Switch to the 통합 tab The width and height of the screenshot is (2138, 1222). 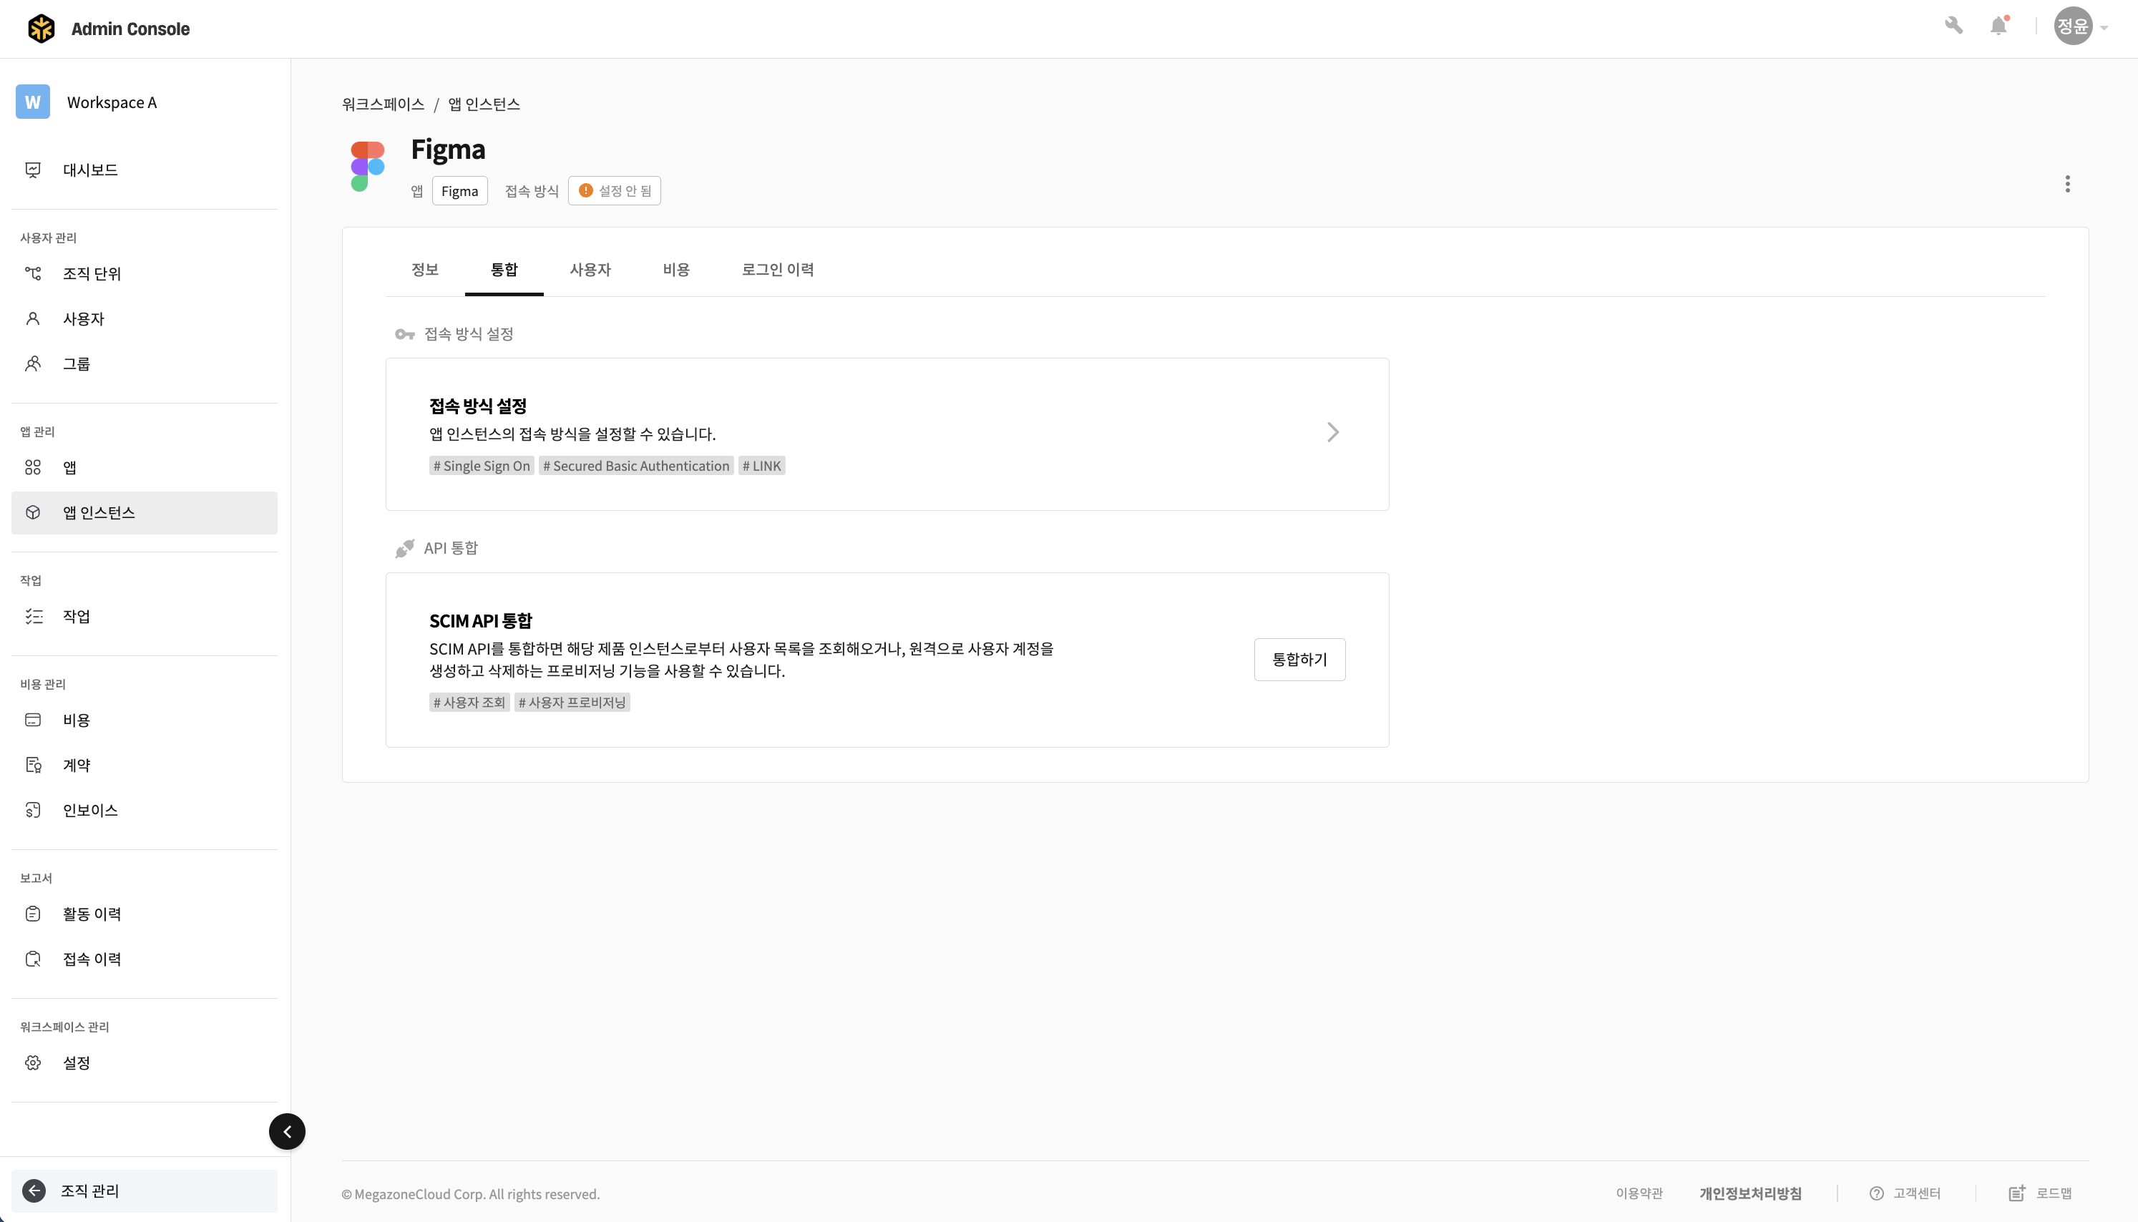[504, 270]
